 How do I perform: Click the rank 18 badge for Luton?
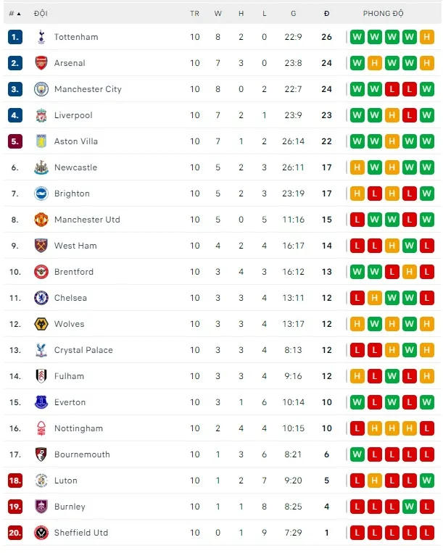[15, 481]
